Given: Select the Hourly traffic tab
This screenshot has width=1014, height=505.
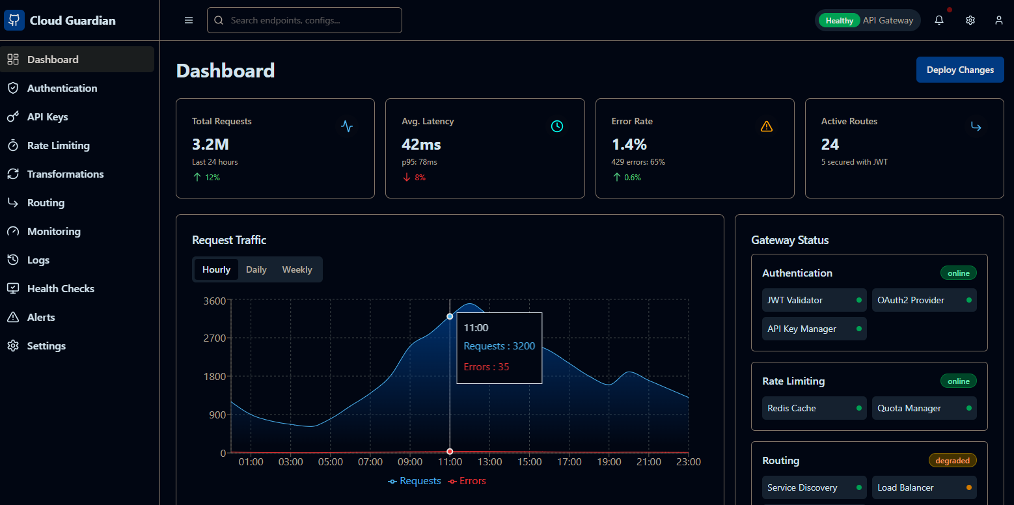Looking at the screenshot, I should (x=216, y=269).
